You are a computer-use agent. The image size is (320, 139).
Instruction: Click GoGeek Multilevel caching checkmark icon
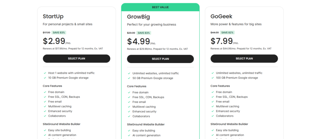click(x=212, y=106)
